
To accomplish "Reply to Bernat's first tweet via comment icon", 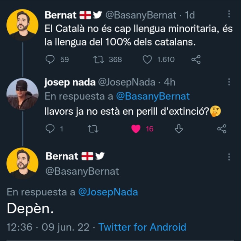I will (x=50, y=60).
